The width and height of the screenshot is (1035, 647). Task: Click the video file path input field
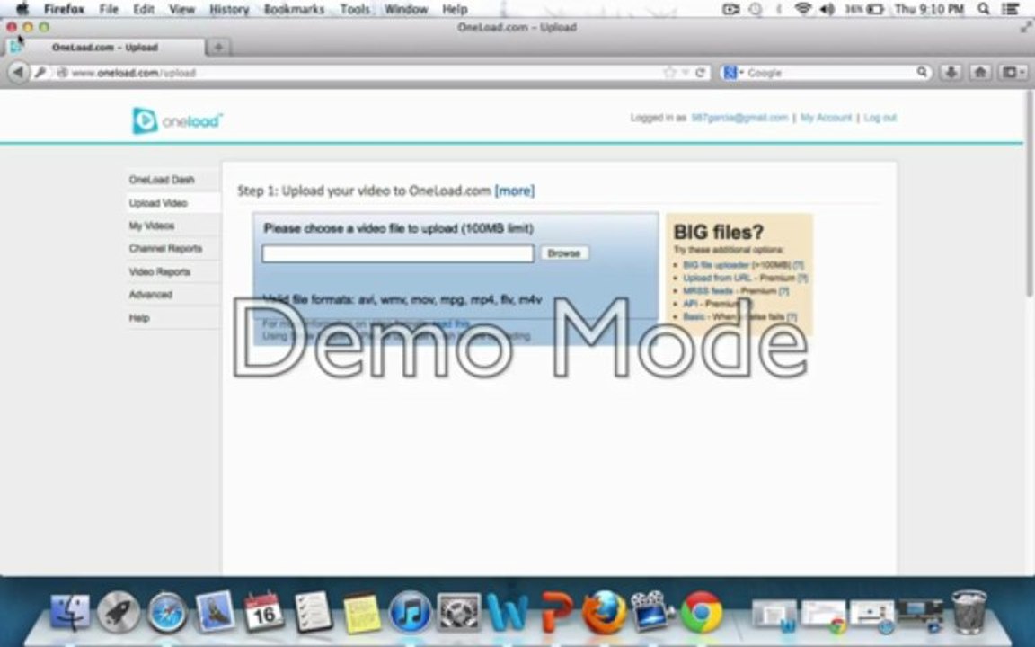click(398, 253)
